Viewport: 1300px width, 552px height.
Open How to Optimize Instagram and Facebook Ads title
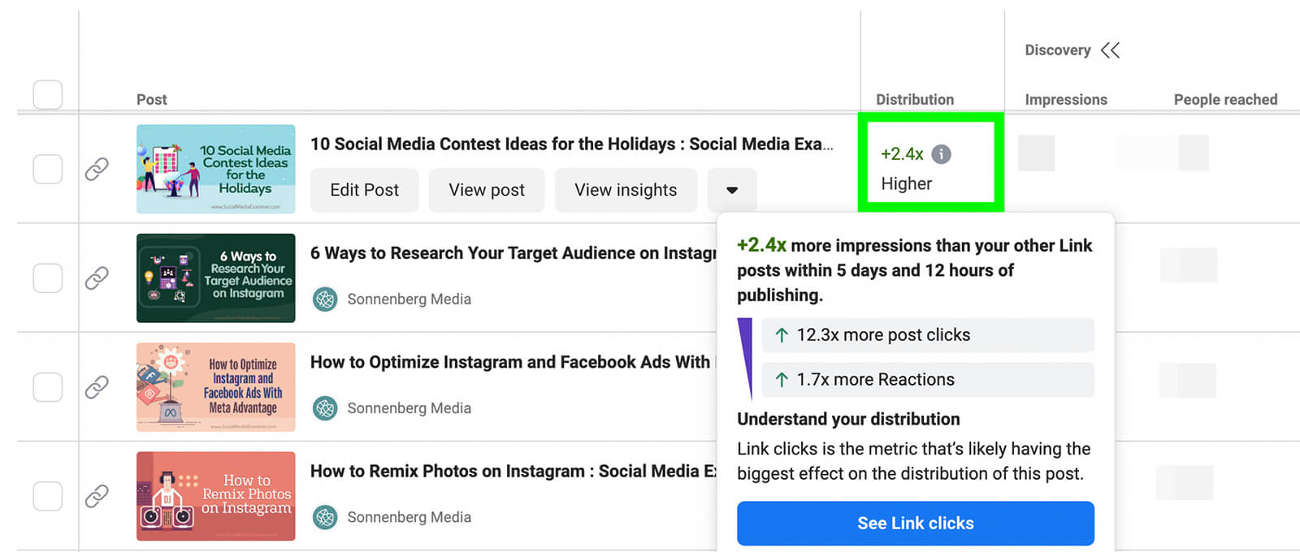point(511,362)
